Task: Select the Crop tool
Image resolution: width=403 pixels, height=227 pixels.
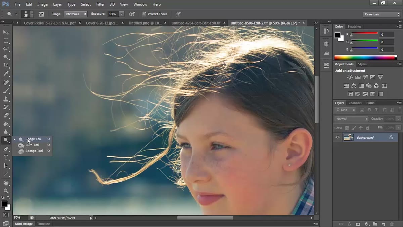Action: pos(6,65)
